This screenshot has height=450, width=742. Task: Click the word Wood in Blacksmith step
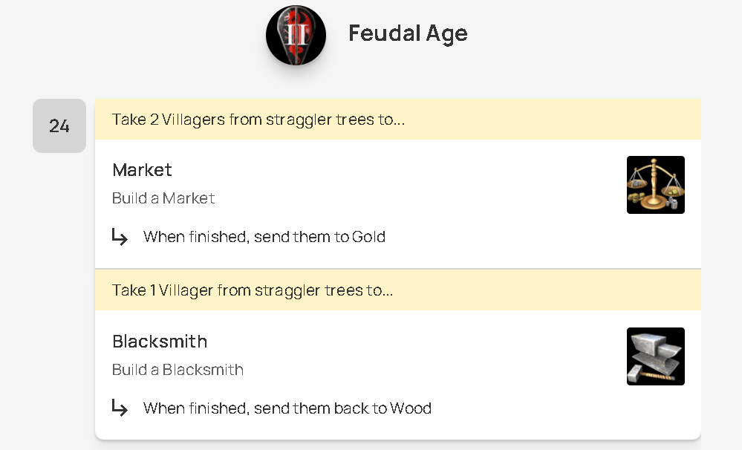coord(411,408)
